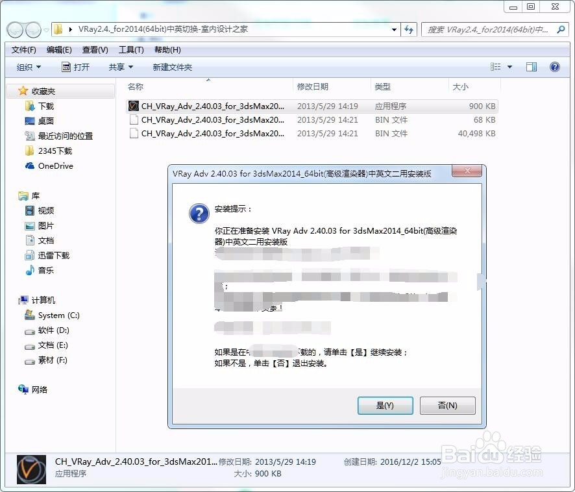The height and width of the screenshot is (492, 575).
Task: Click 网络 in the sidebar
Action: [33, 389]
